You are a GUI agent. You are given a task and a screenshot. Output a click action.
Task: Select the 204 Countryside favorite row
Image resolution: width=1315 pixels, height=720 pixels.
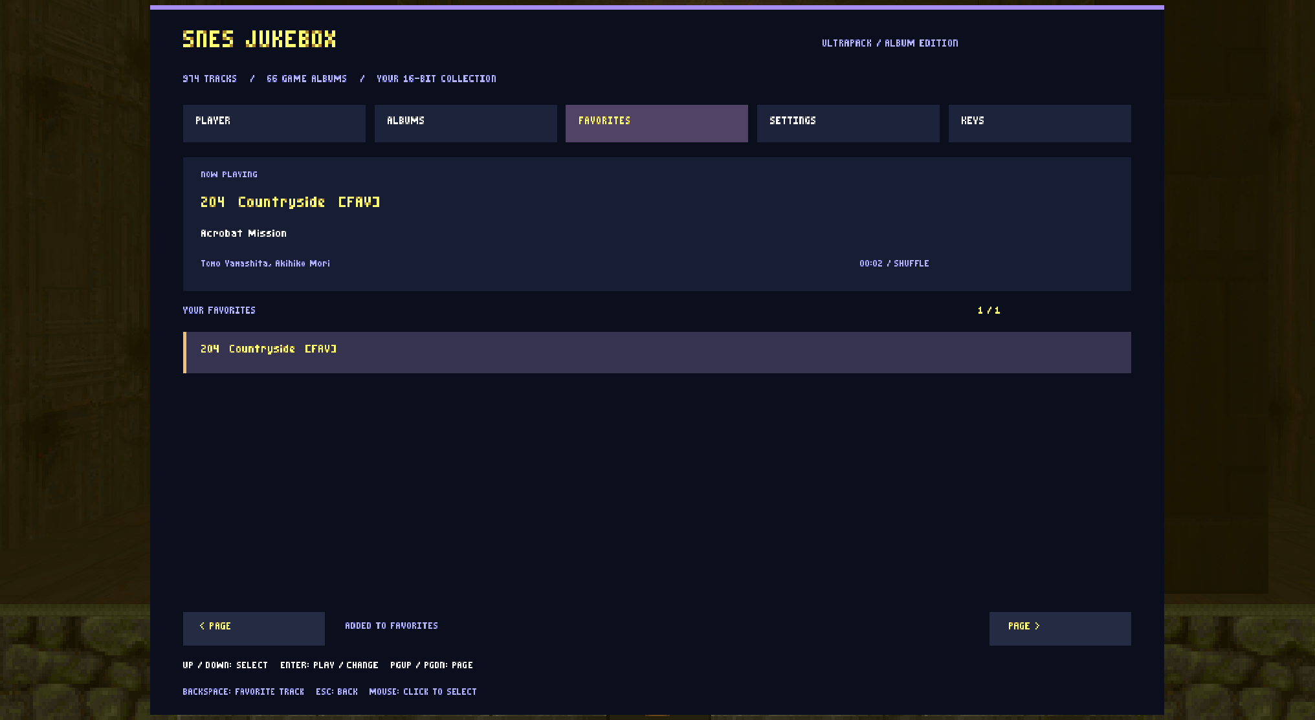(657, 353)
